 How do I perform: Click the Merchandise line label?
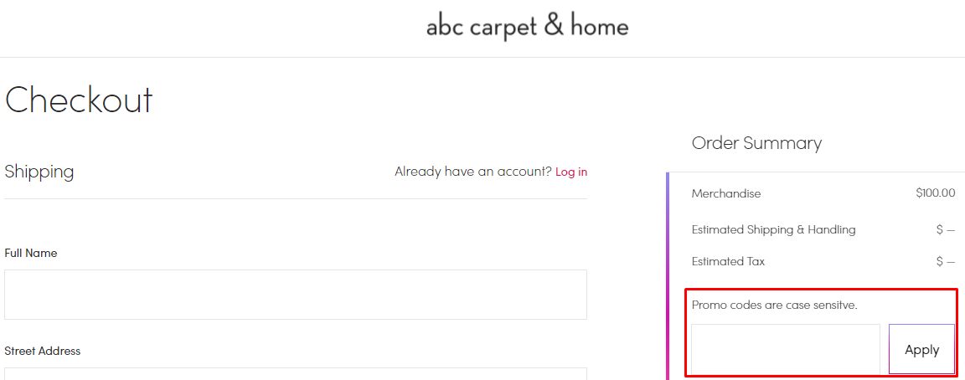click(x=726, y=193)
